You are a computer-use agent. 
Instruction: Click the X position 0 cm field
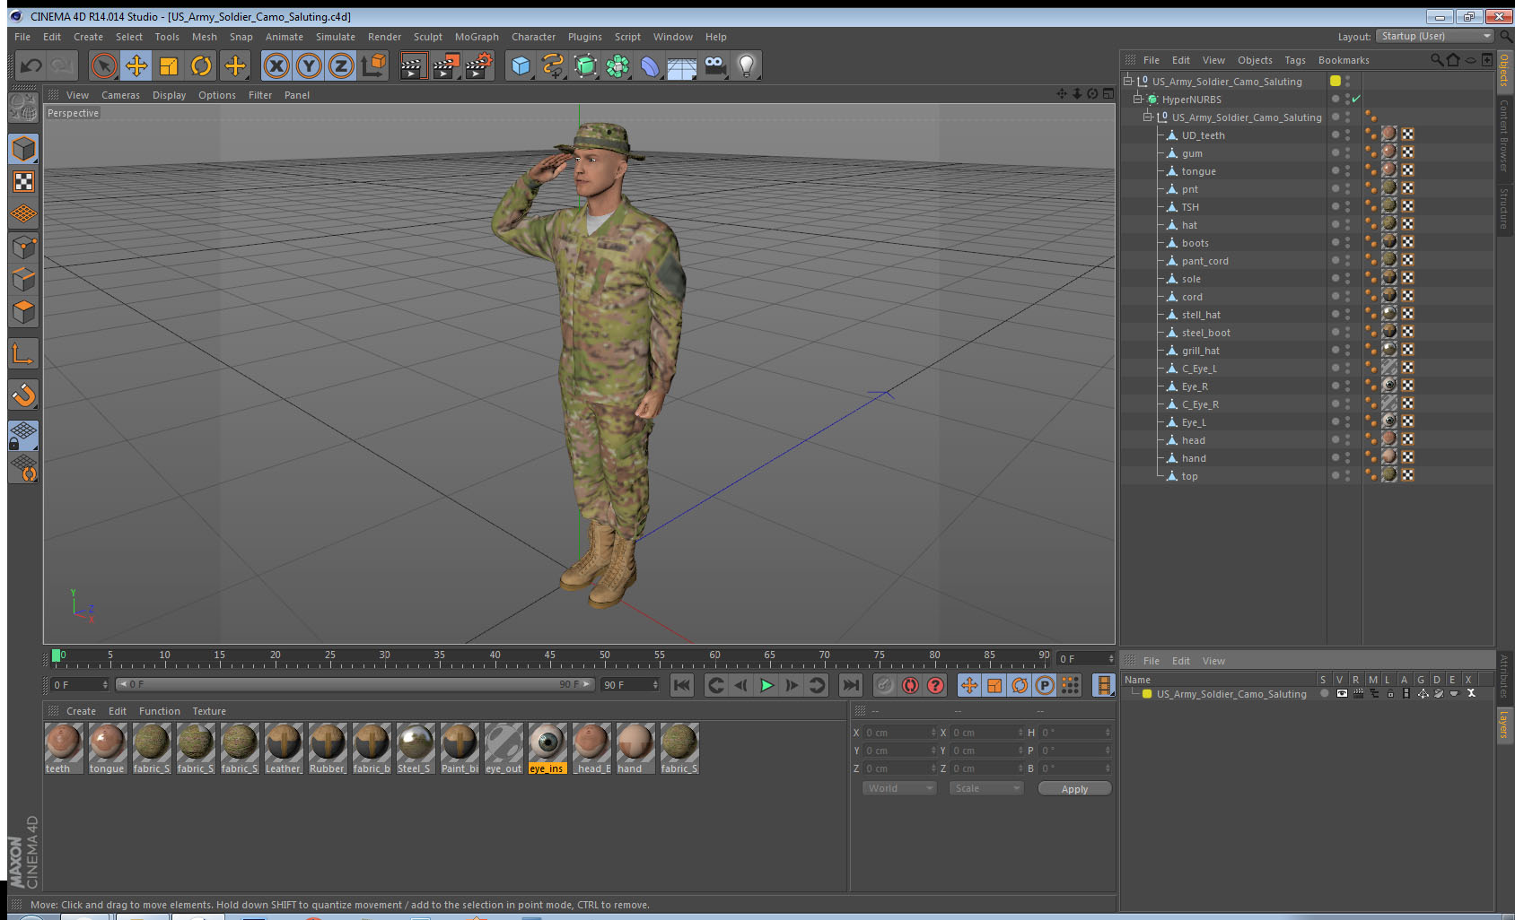pyautogui.click(x=900, y=733)
